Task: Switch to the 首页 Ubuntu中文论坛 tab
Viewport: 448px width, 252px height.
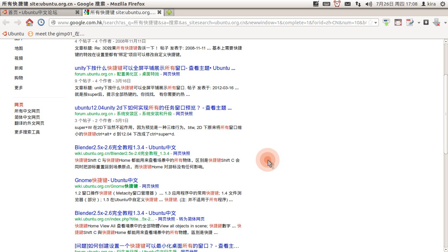Action: [x=41, y=12]
